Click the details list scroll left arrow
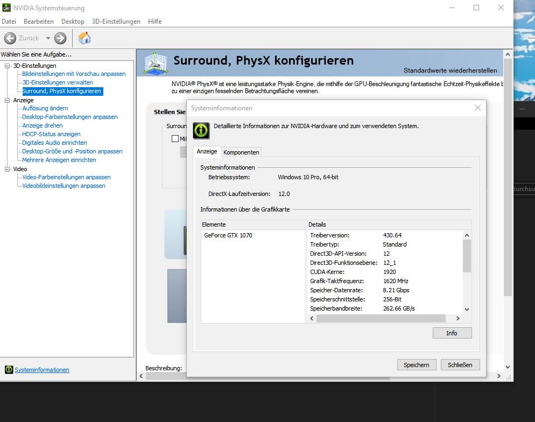Image resolution: width=535 pixels, height=422 pixels. (312, 318)
